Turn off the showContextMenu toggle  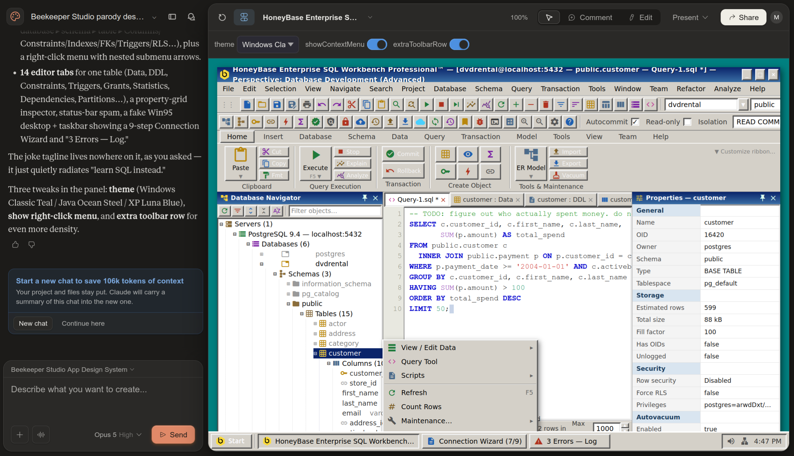point(377,44)
